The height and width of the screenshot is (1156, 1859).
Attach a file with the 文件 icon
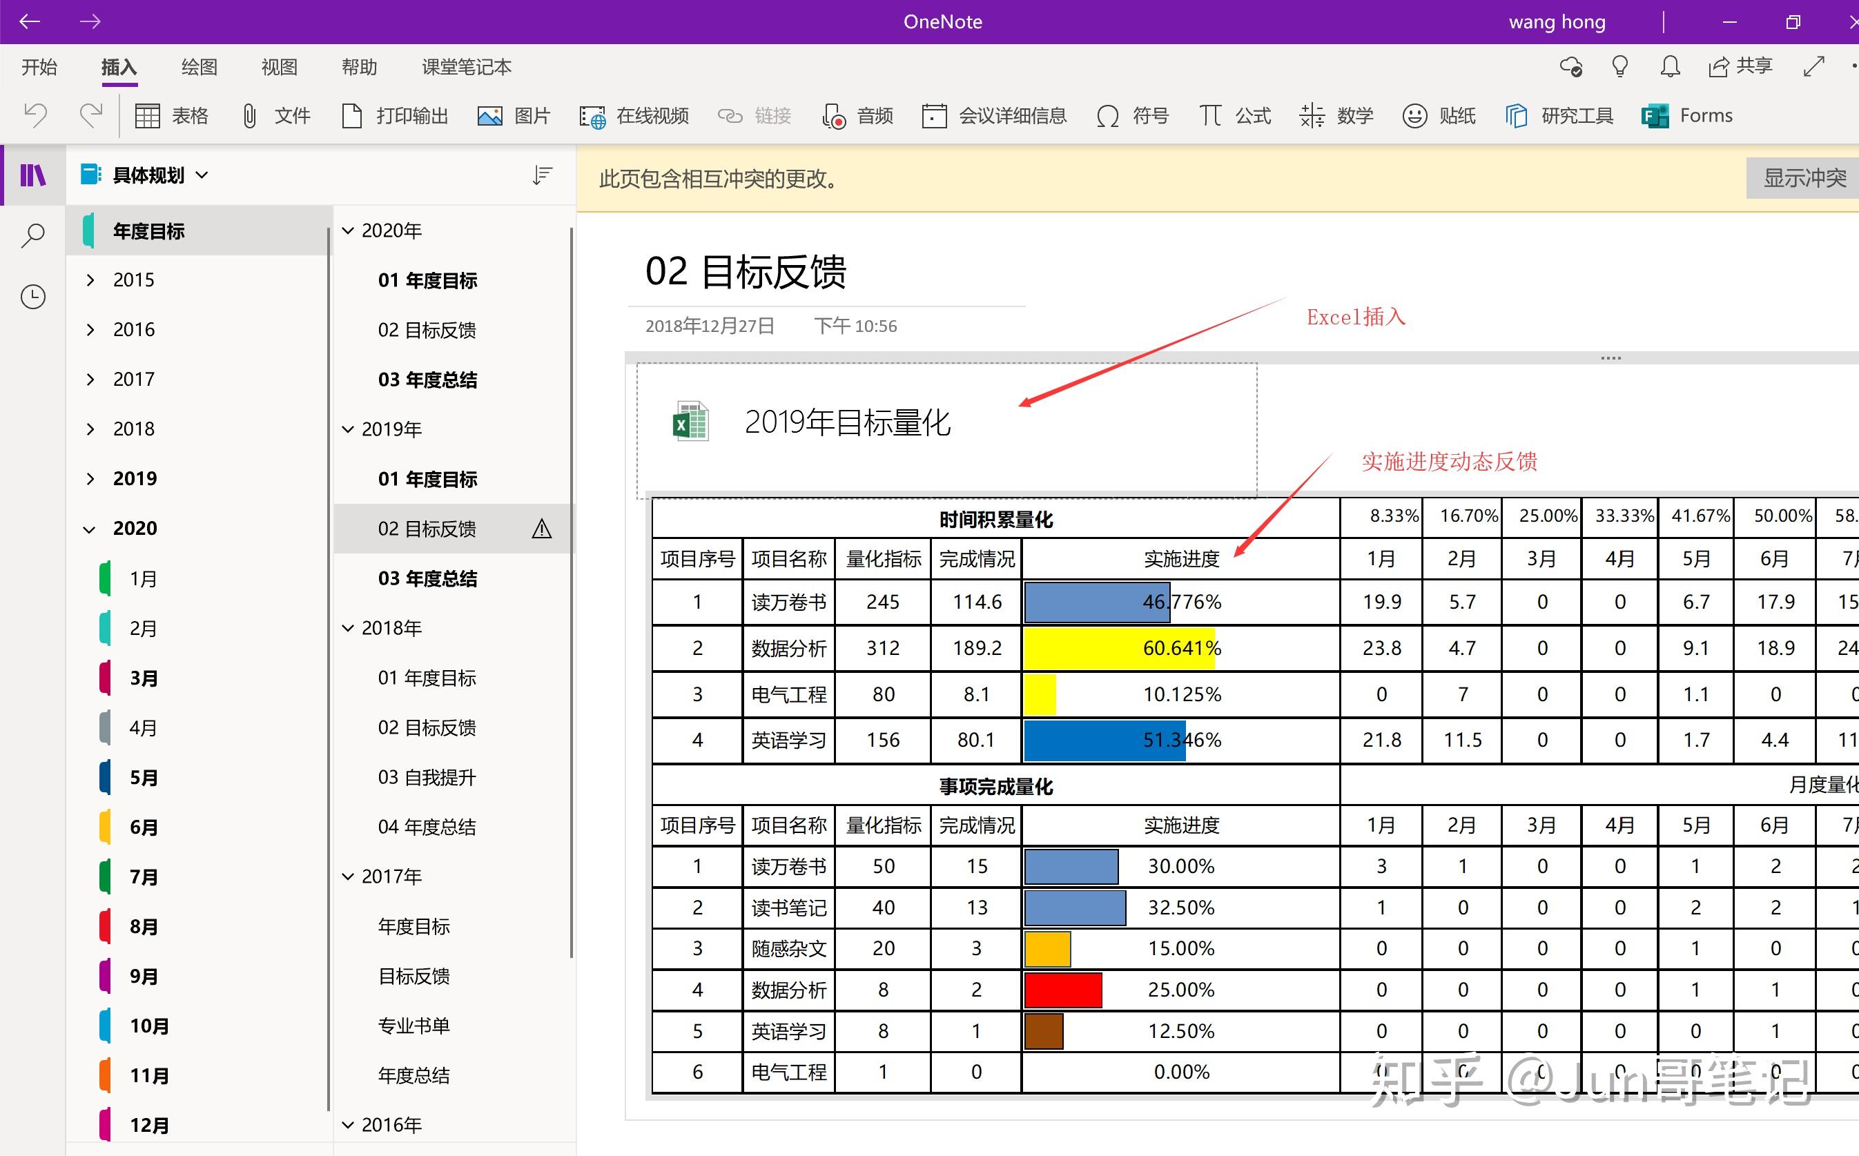coord(275,115)
